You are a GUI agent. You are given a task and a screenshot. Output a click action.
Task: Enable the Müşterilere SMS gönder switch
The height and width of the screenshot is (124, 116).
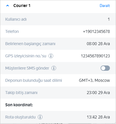coord(105,68)
